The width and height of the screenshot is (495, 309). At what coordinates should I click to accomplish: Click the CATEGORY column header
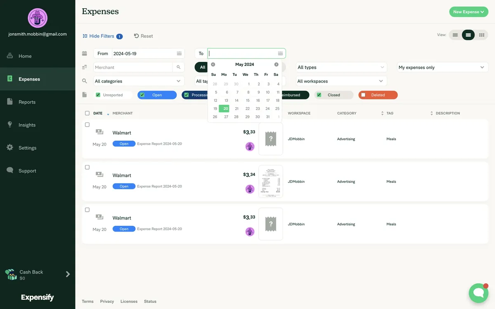point(346,113)
